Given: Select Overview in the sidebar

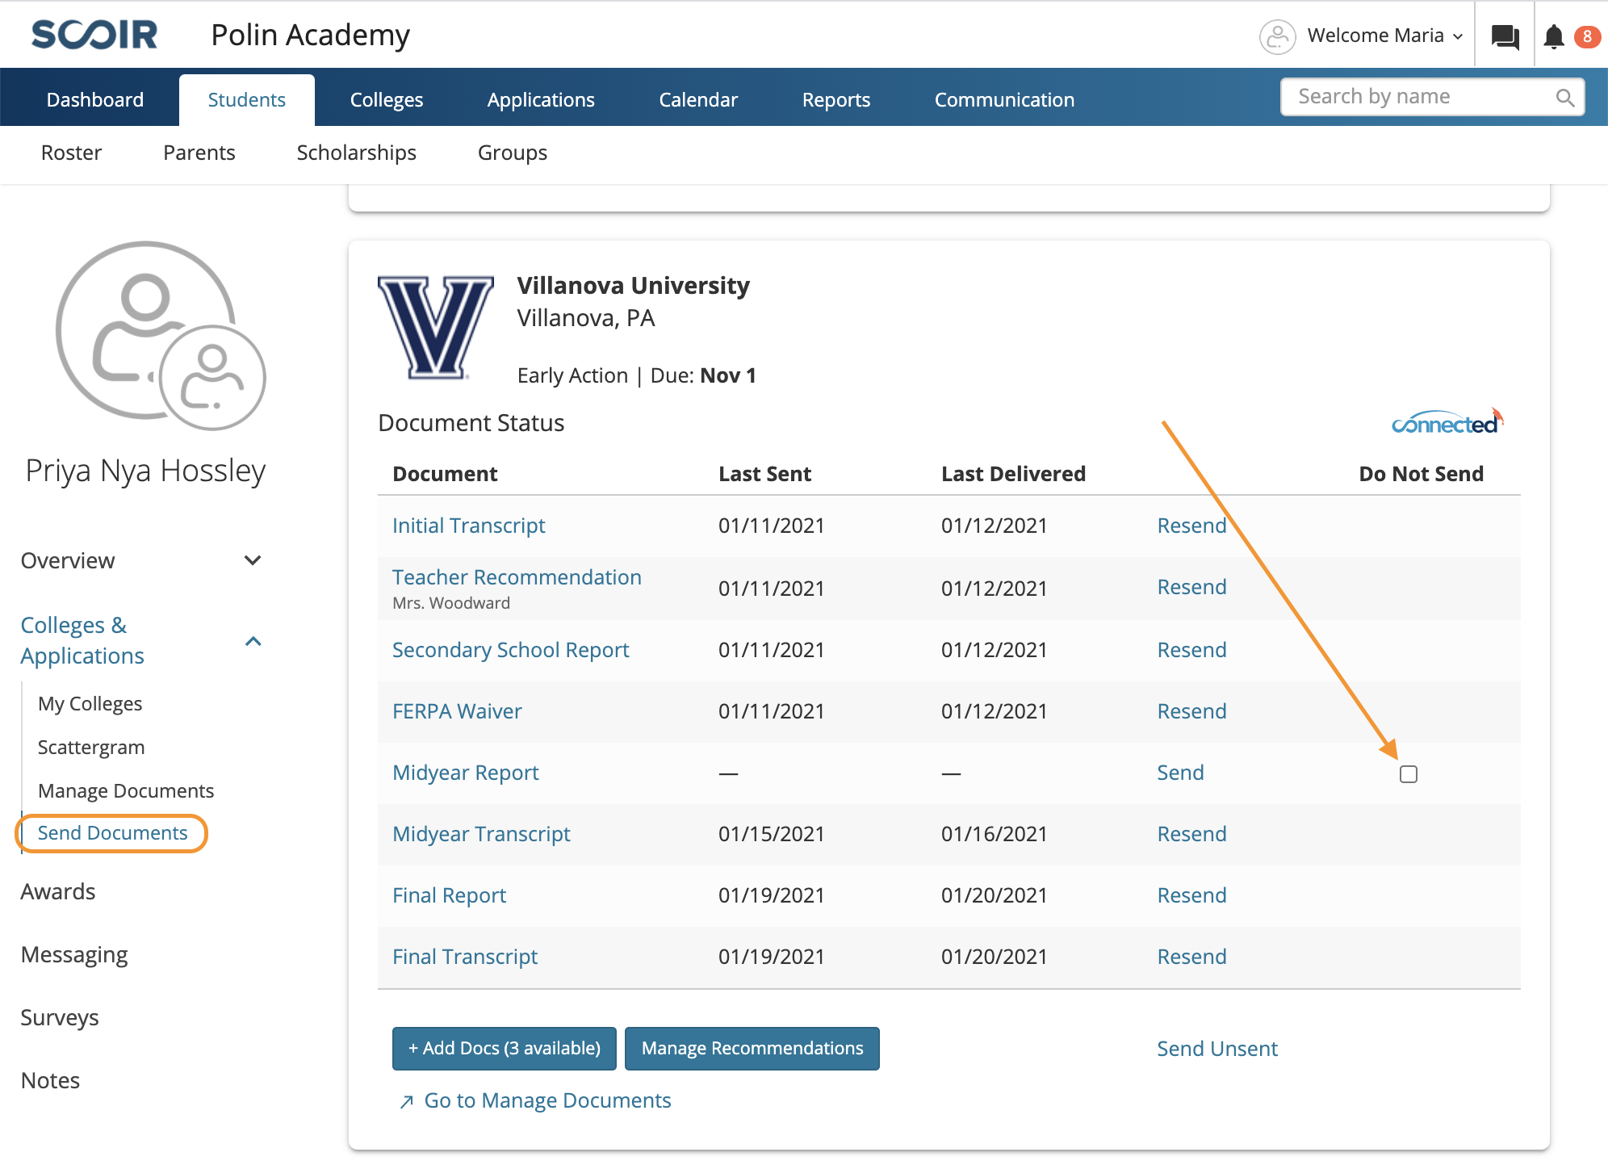Looking at the screenshot, I should coord(68,560).
